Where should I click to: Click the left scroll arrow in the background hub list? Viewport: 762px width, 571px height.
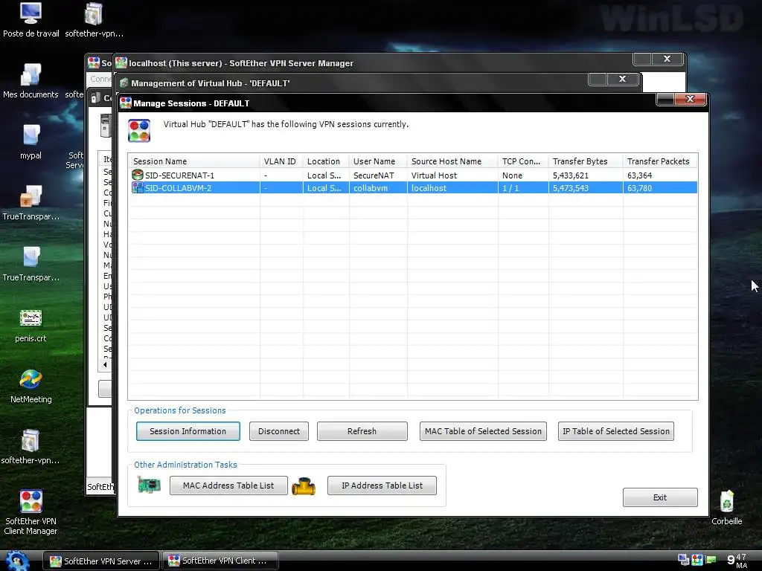[105, 364]
